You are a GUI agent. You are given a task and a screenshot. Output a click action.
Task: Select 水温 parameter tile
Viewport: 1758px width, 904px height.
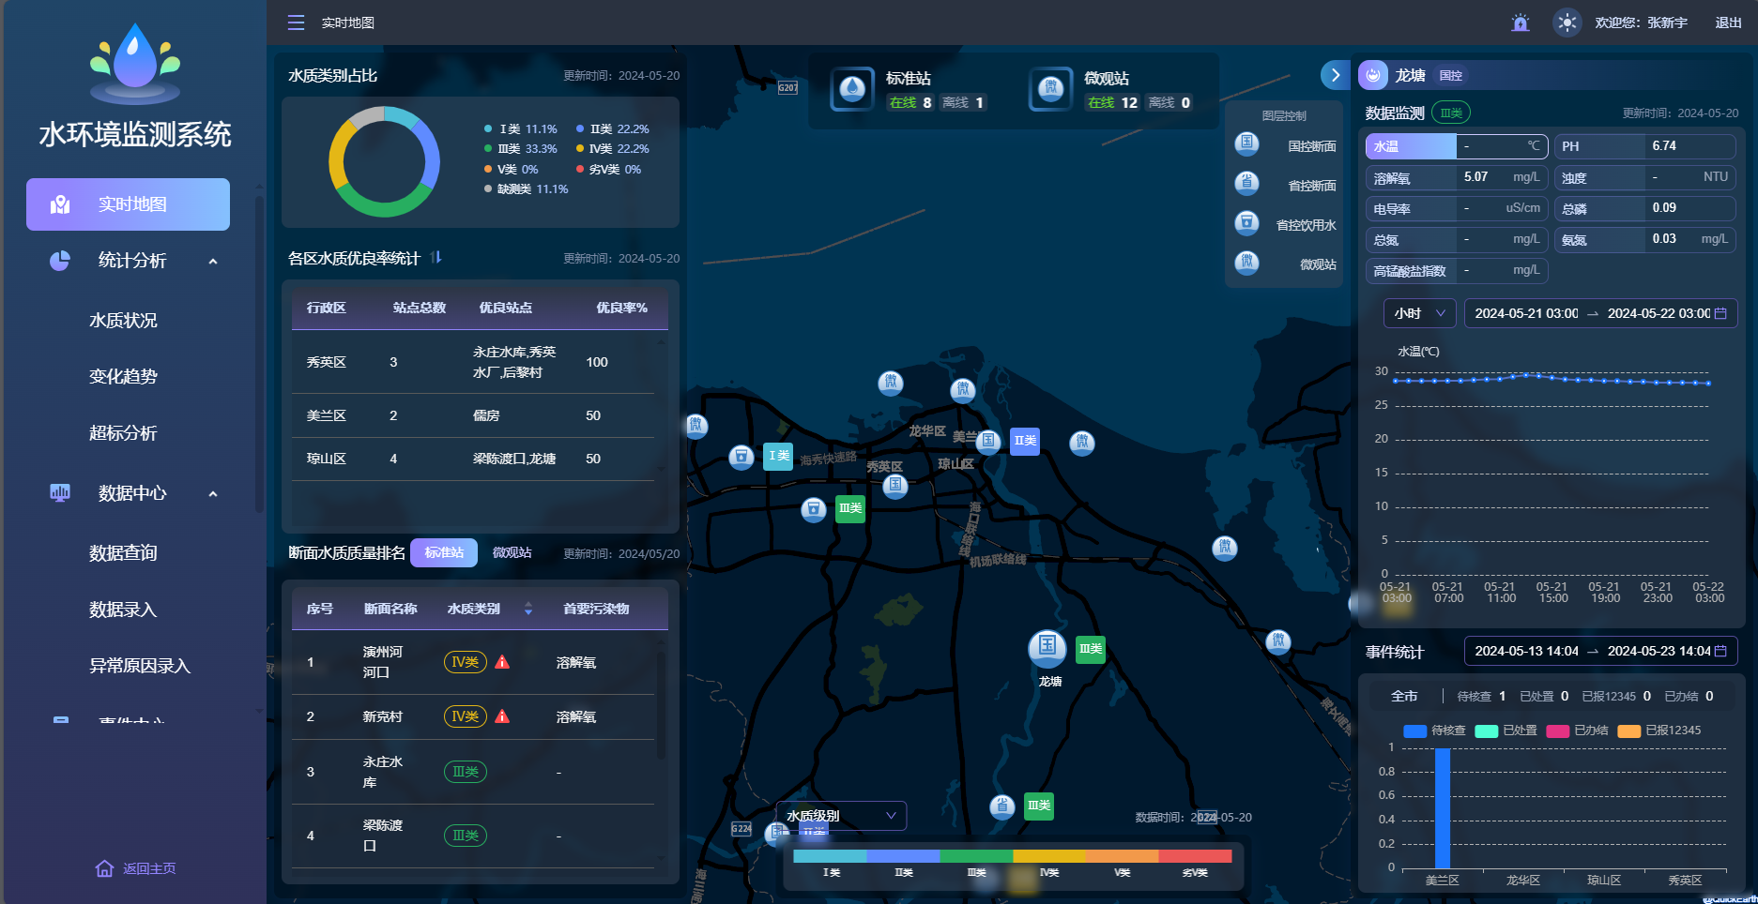1457,146
